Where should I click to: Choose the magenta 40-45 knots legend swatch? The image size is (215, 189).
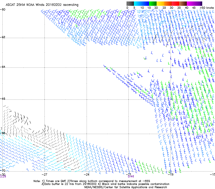pos(191,3)
